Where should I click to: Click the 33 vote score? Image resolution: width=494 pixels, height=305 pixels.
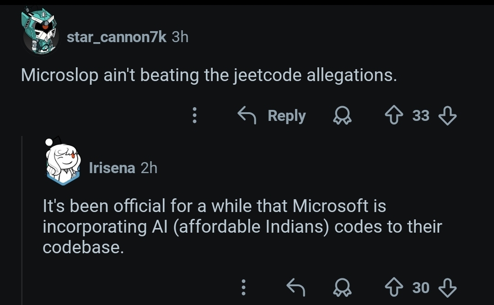(421, 115)
